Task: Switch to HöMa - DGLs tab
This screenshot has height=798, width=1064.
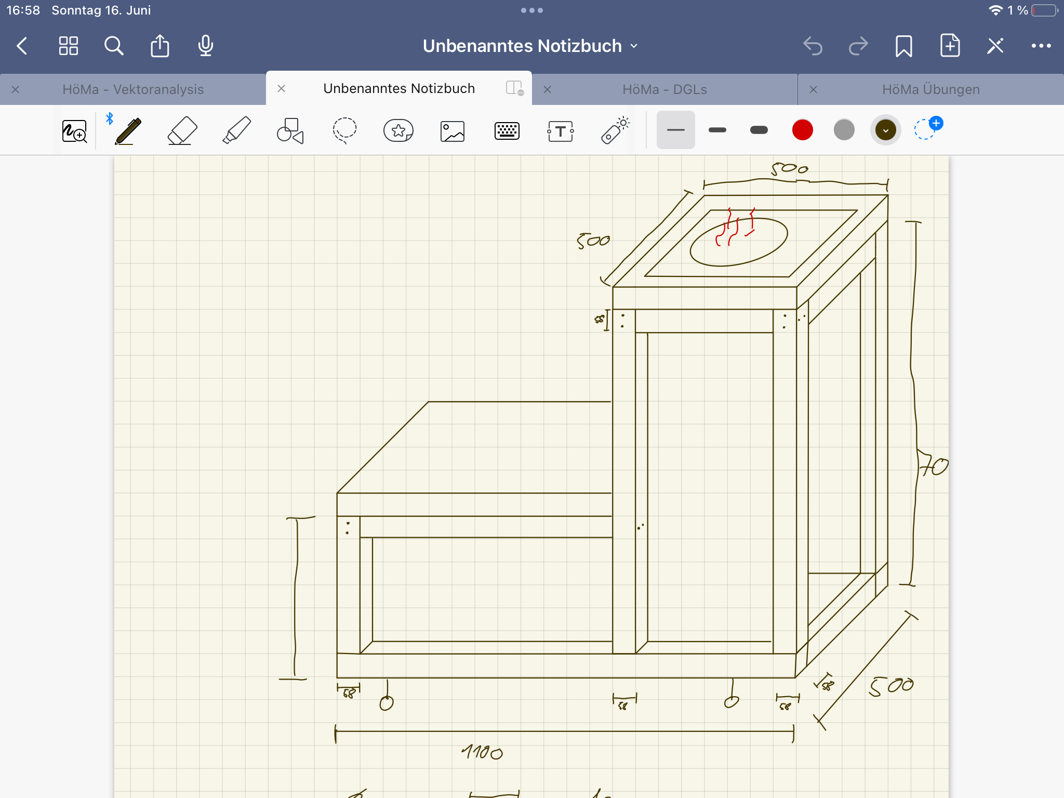Action: (x=664, y=89)
